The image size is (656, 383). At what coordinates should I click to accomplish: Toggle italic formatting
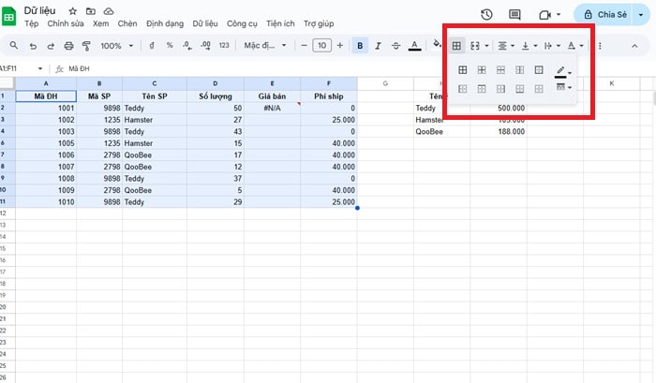pyautogui.click(x=378, y=46)
